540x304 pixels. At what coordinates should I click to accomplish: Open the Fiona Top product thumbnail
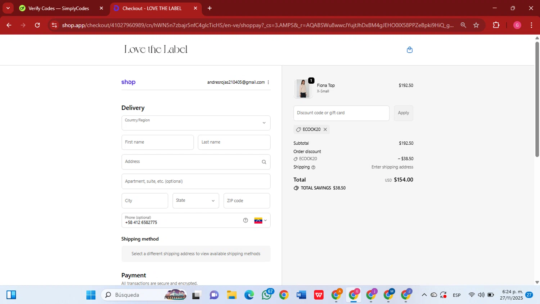pos(303,88)
